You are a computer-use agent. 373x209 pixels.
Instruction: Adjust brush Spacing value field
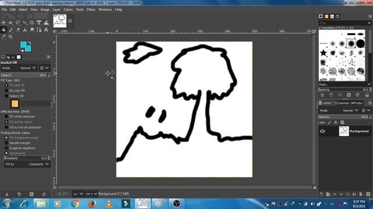(344, 89)
